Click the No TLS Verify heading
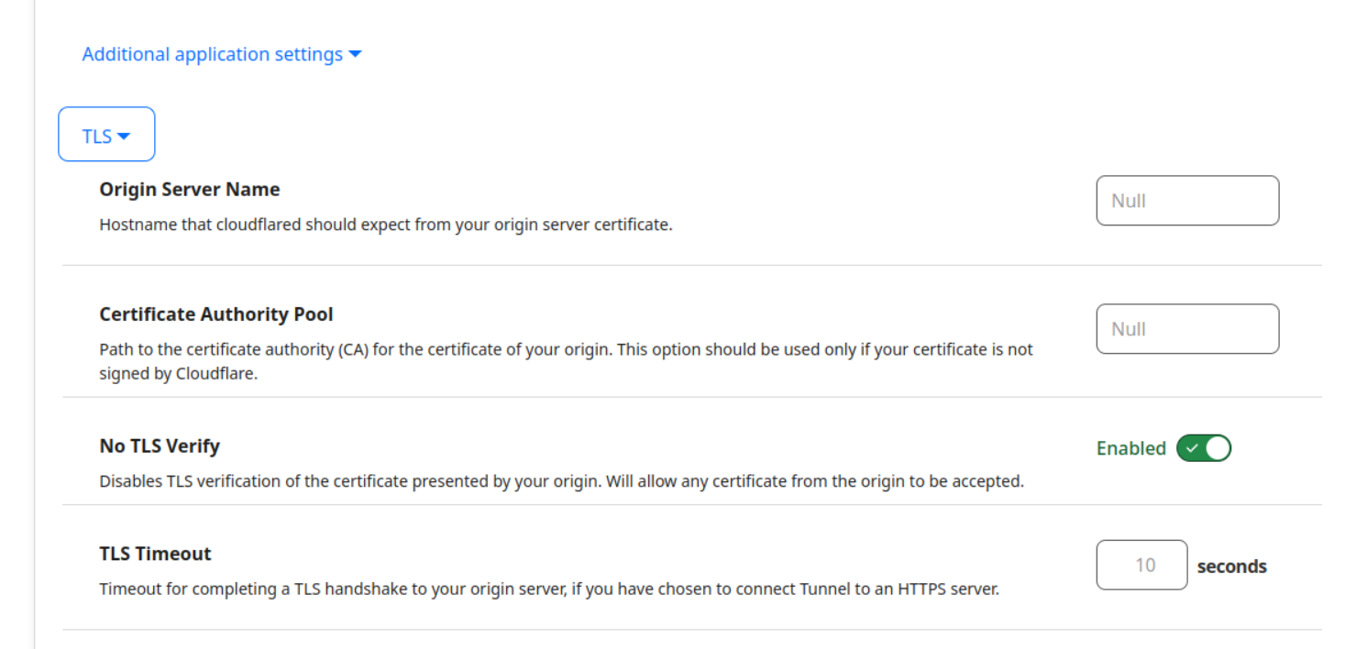The height and width of the screenshot is (649, 1345). tap(160, 446)
